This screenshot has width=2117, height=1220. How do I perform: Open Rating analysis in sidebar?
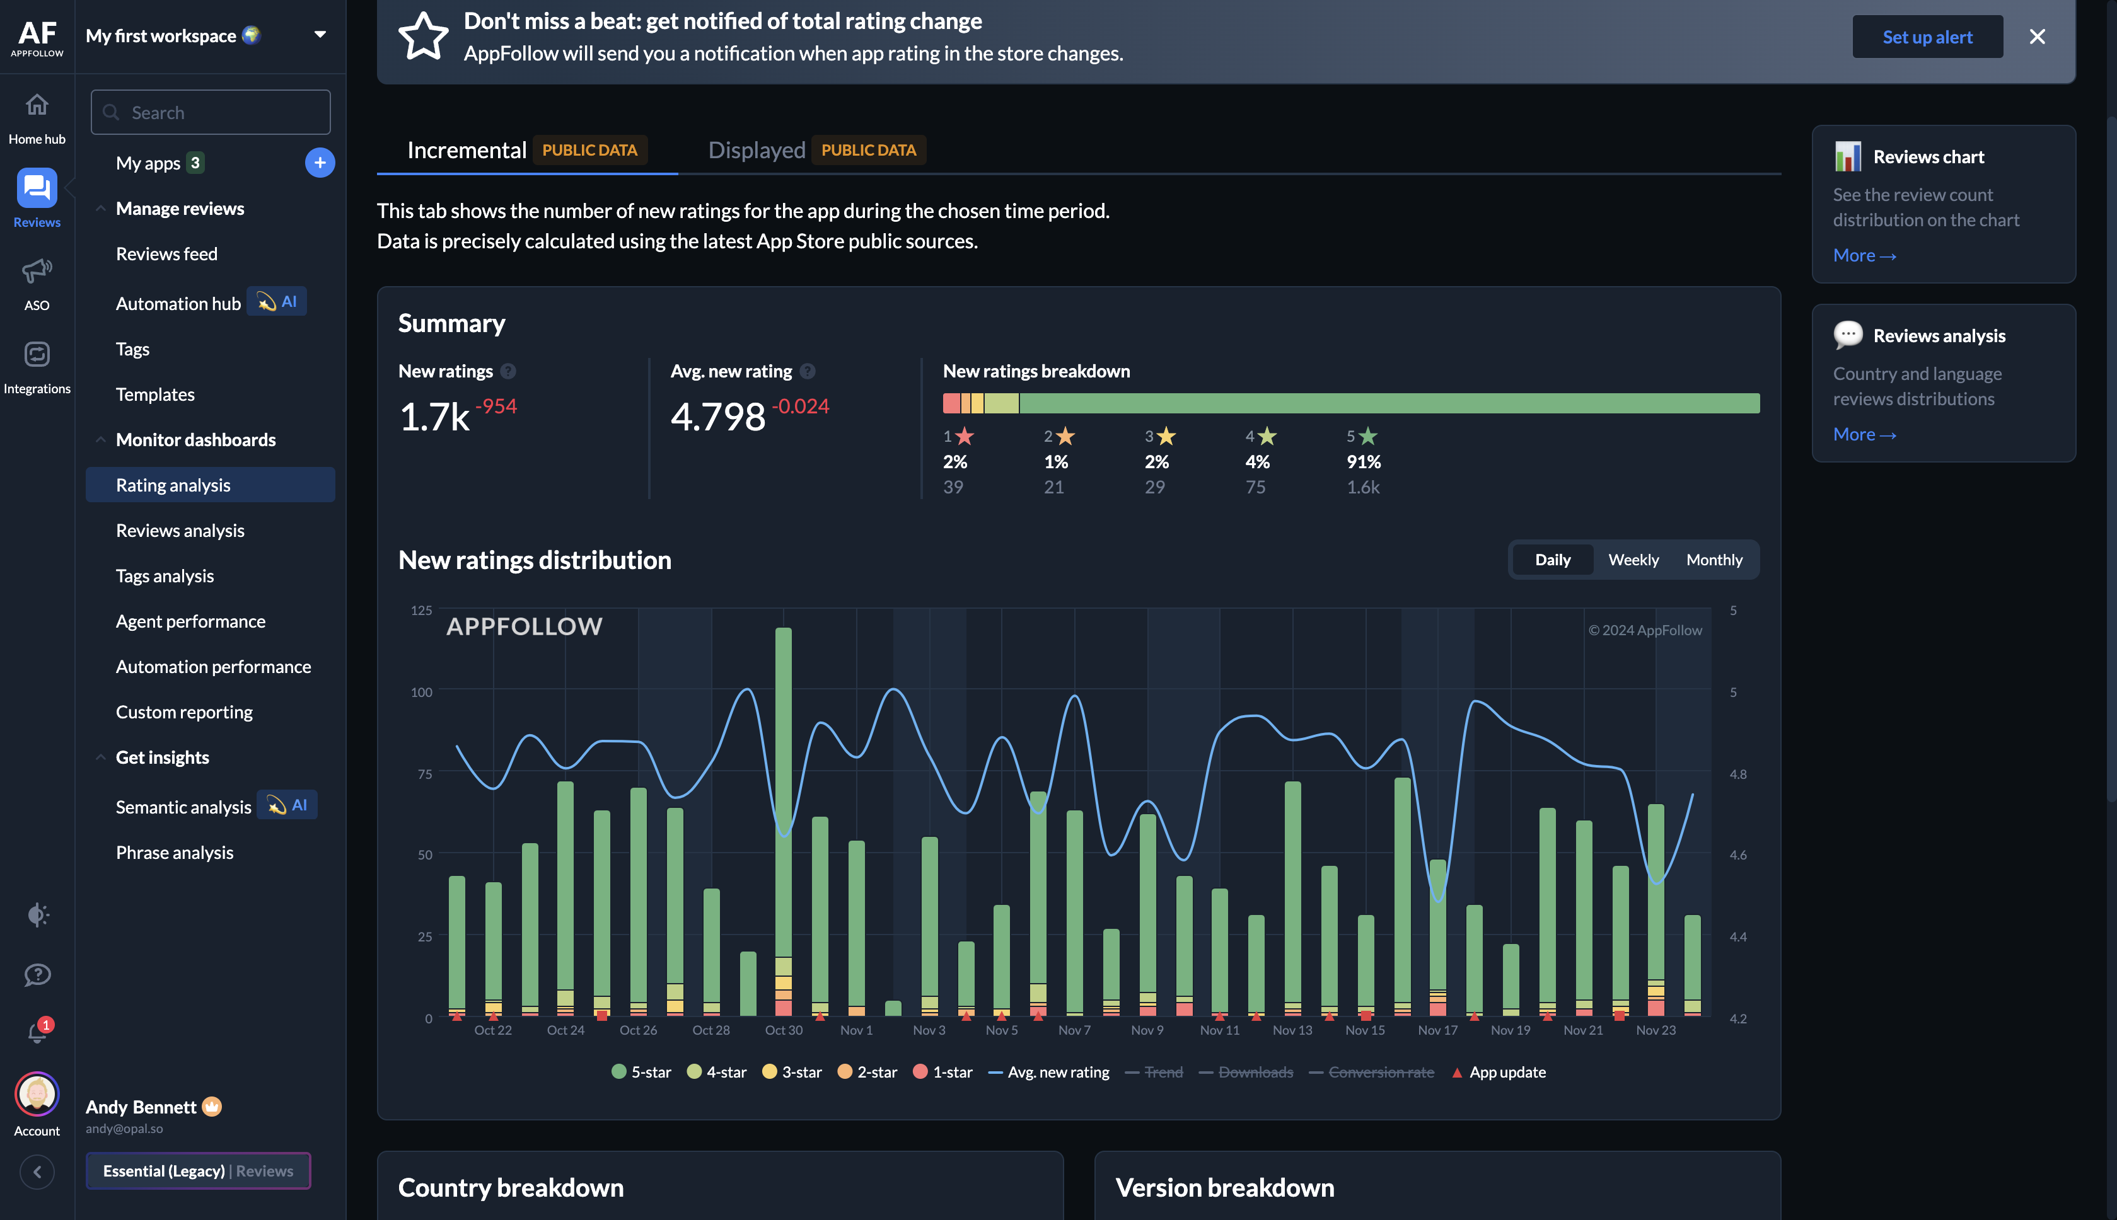(x=211, y=485)
